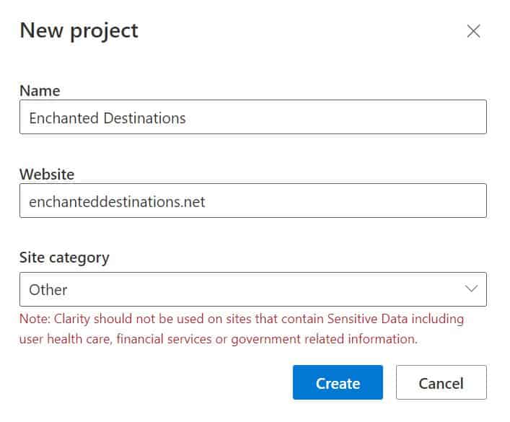510x422 pixels.
Task: Expand the Site category chevron arrow
Action: pyautogui.click(x=472, y=289)
